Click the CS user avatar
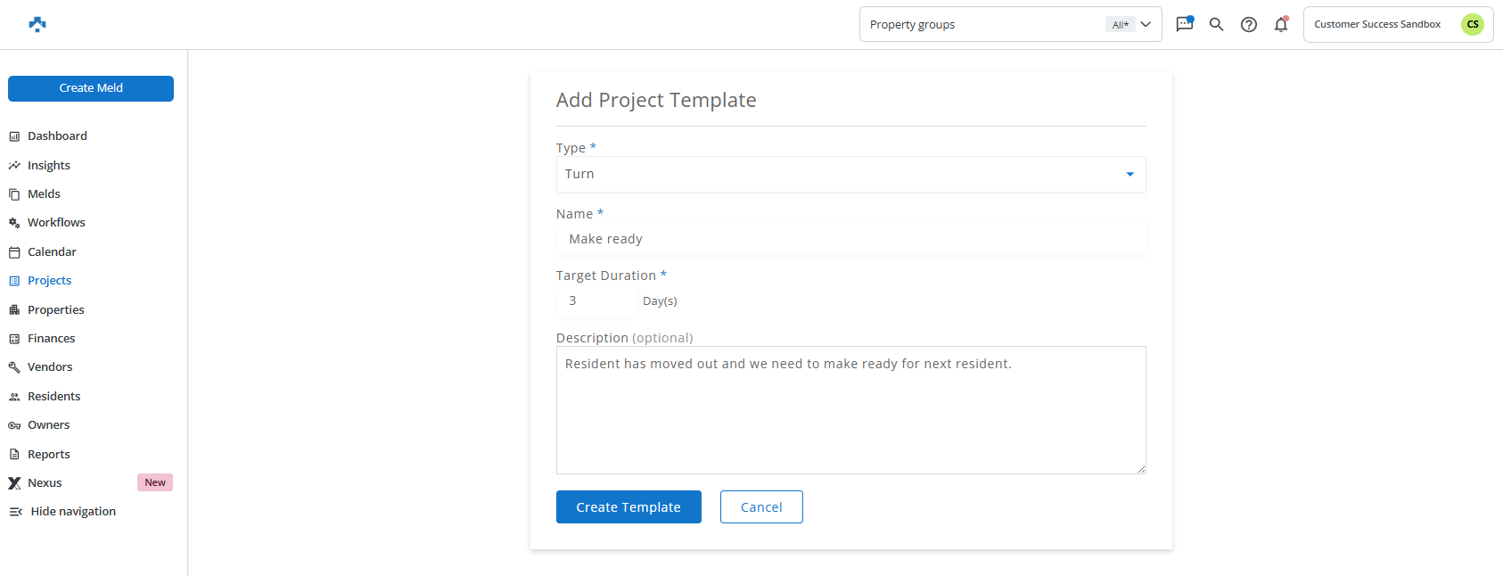 click(1472, 24)
